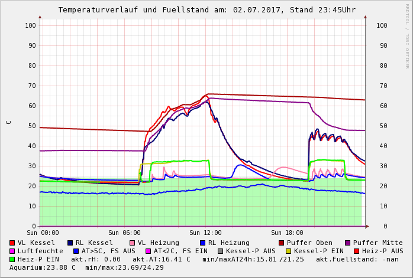
Task: Select the 'VL Heizung' legend label
Action: click(x=159, y=243)
